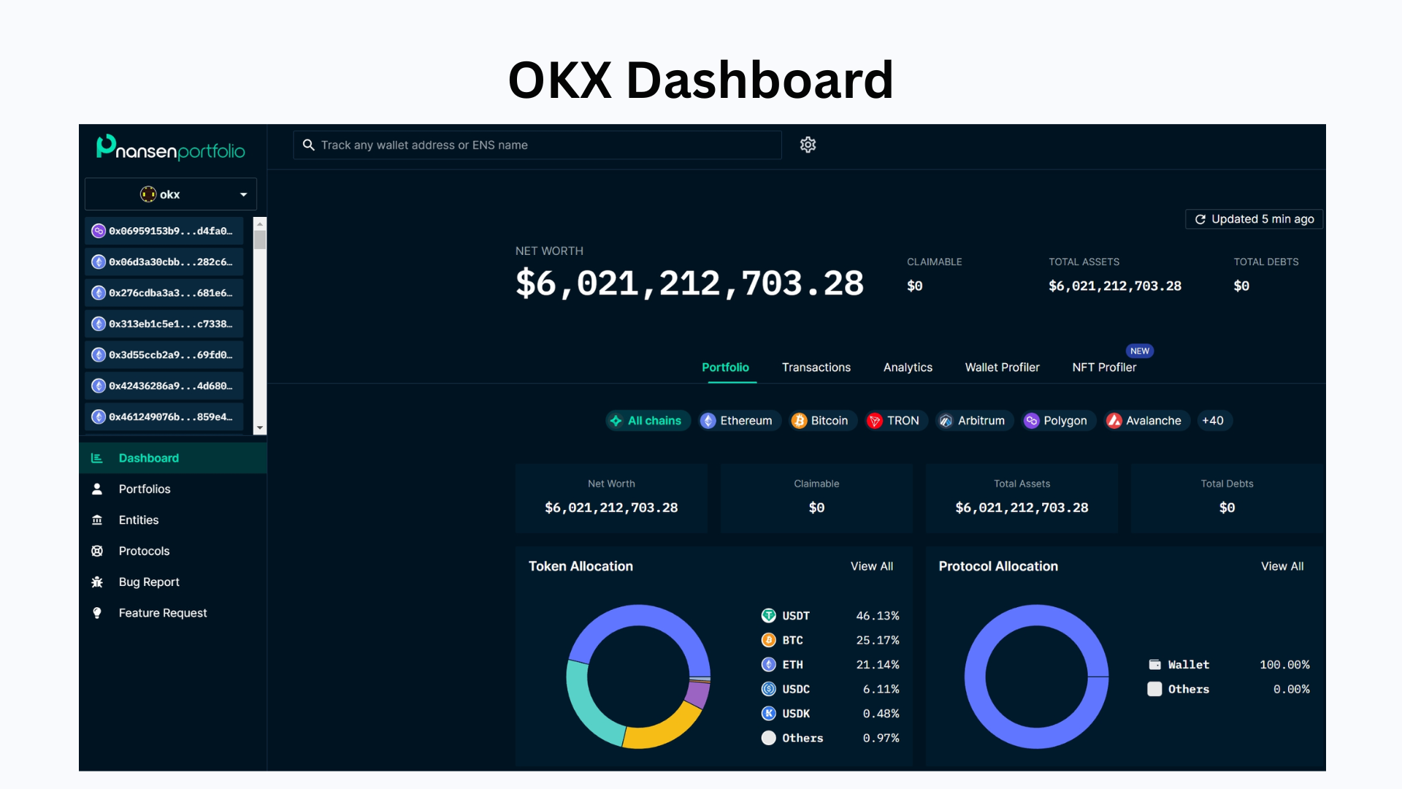Select wallet address 0x06959153b9...d4fa0

[x=164, y=231]
